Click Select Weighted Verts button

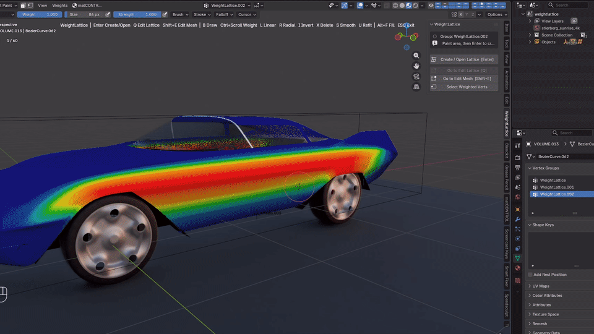464,87
